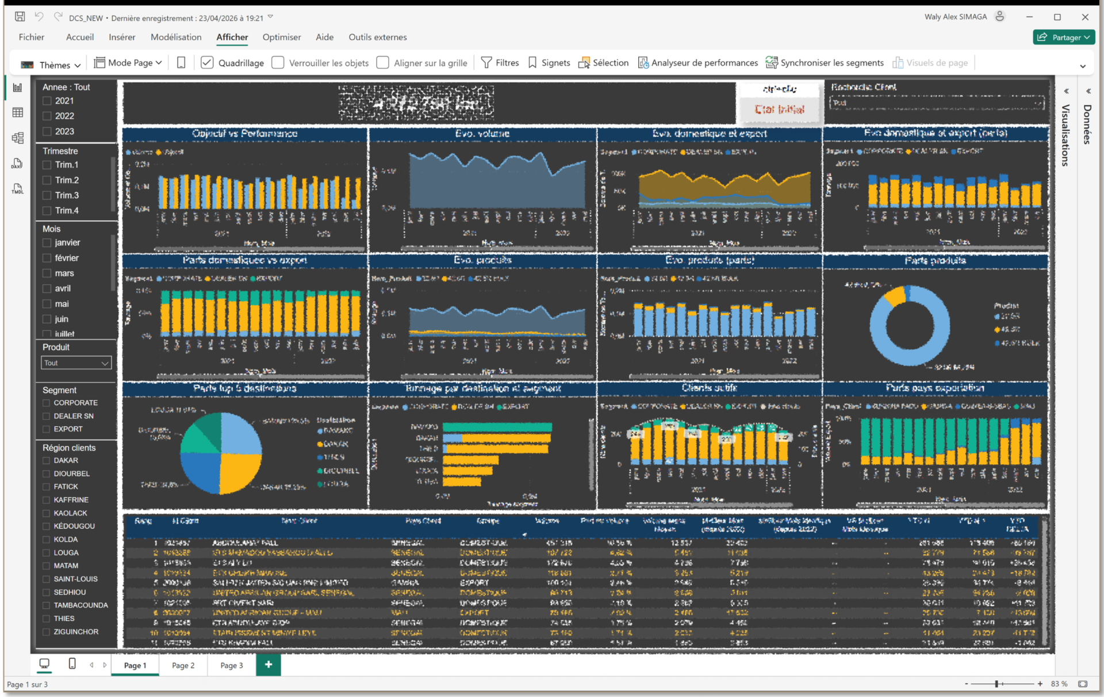Click previous page tab arrow
The width and height of the screenshot is (1104, 697).
click(x=91, y=665)
